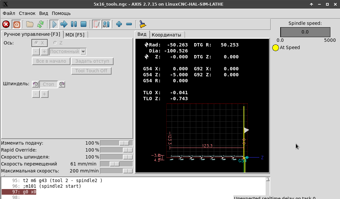Turn the spindle clockwise icon

point(62,84)
